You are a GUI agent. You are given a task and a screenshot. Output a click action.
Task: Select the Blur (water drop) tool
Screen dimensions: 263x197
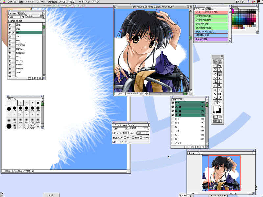(215, 86)
